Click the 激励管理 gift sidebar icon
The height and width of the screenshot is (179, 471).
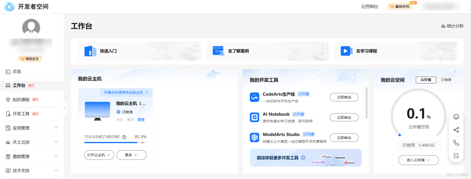(8, 156)
